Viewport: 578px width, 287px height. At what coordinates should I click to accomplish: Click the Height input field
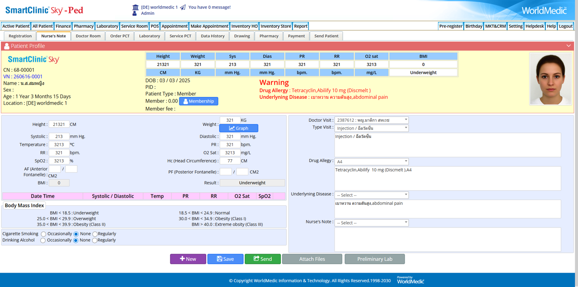[x=59, y=125]
